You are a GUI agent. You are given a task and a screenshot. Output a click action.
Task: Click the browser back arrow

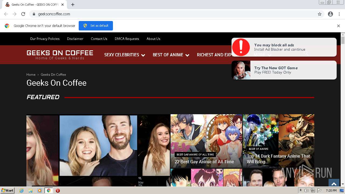coord(6,14)
